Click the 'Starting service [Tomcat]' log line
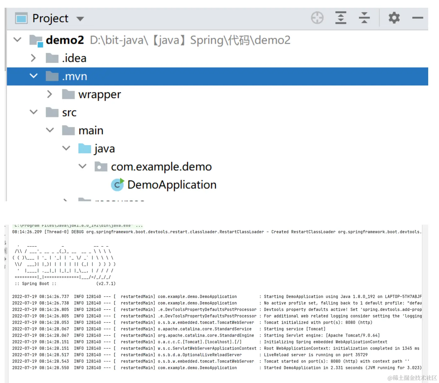The width and height of the screenshot is (439, 383). tap(169, 329)
